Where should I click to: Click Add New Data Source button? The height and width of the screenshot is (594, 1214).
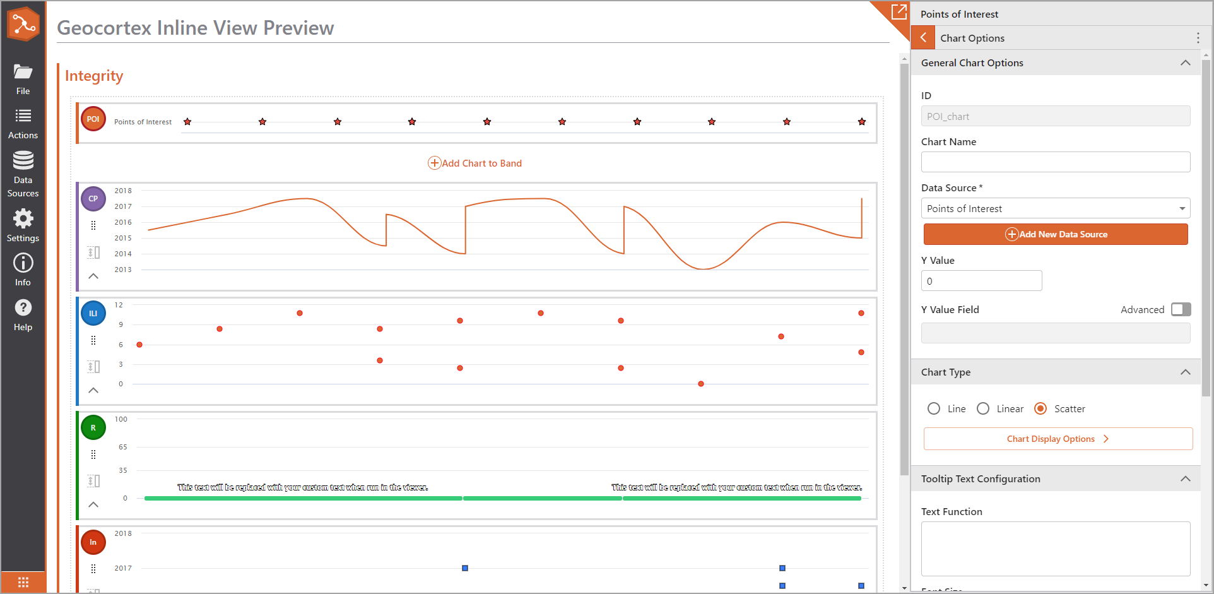[1056, 234]
